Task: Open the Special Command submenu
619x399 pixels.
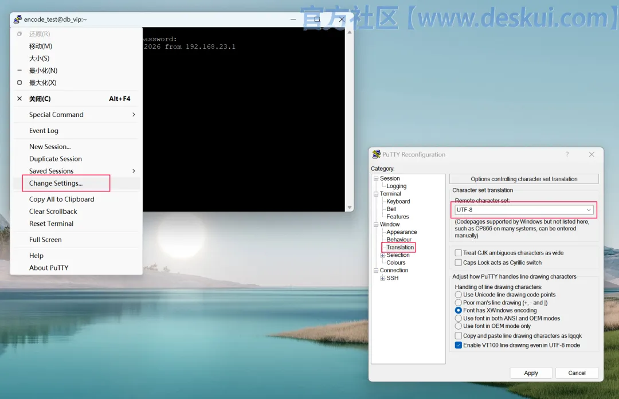Action: tap(77, 115)
